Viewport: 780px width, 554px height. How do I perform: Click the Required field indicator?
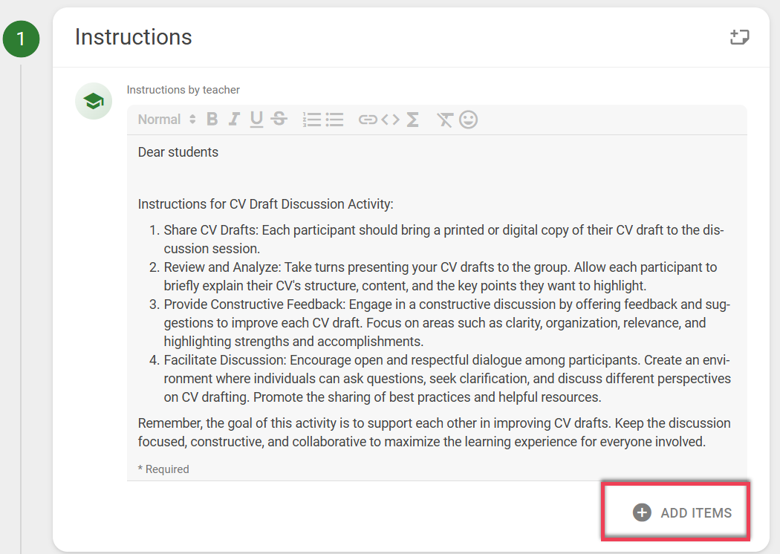pos(163,469)
